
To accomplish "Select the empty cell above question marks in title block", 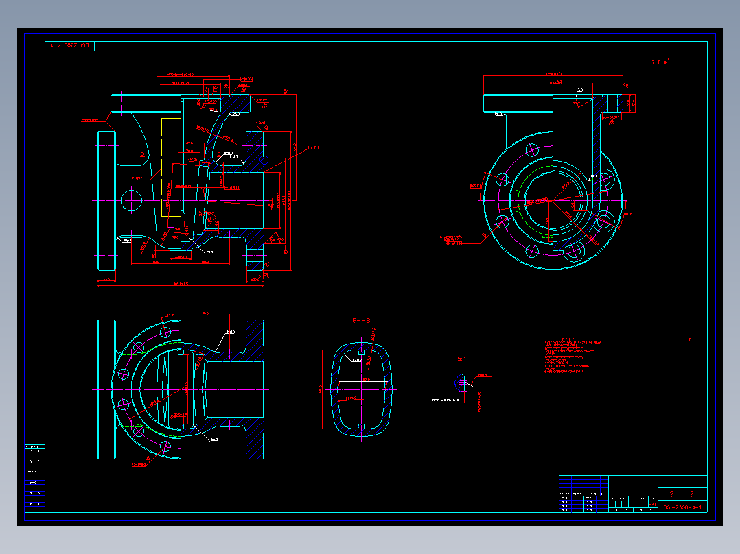I will point(682,482).
